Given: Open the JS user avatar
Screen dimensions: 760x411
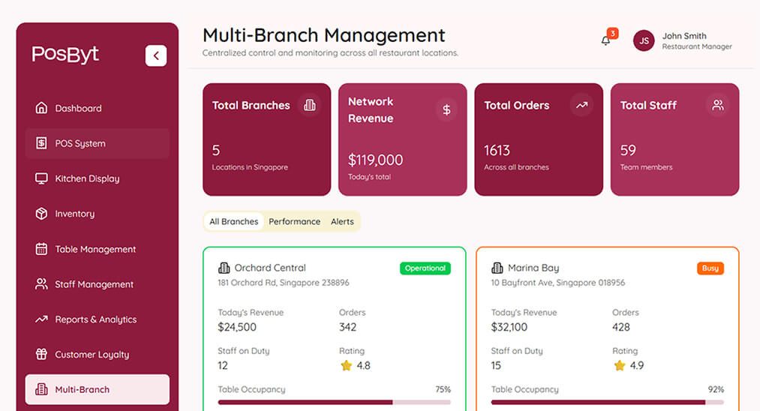Looking at the screenshot, I should click(644, 40).
